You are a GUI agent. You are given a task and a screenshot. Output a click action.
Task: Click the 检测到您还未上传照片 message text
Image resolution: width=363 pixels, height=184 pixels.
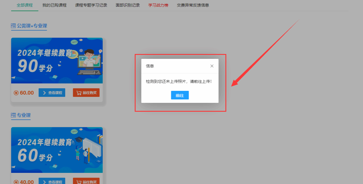pyautogui.click(x=179, y=82)
